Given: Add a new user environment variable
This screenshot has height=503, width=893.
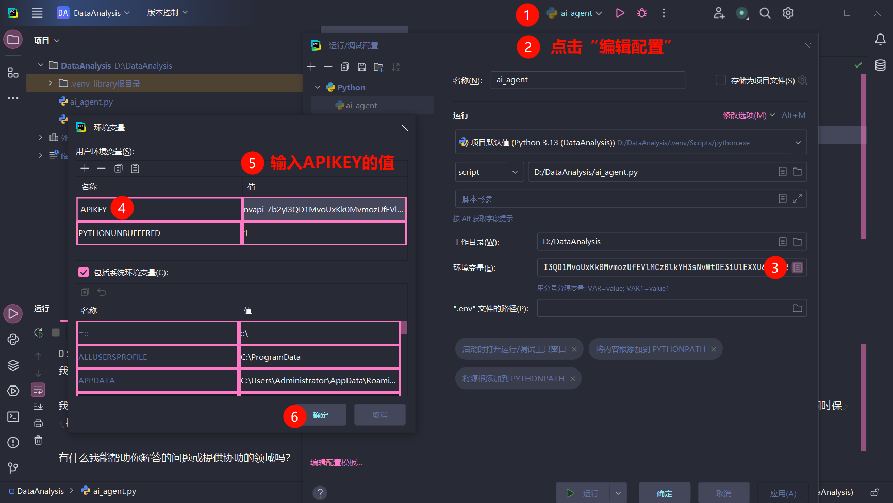Looking at the screenshot, I should pos(85,169).
